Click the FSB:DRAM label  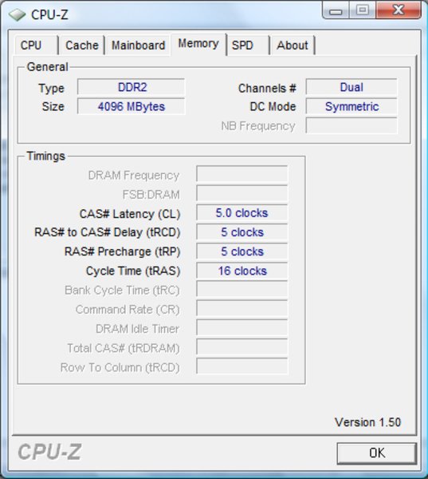point(151,195)
